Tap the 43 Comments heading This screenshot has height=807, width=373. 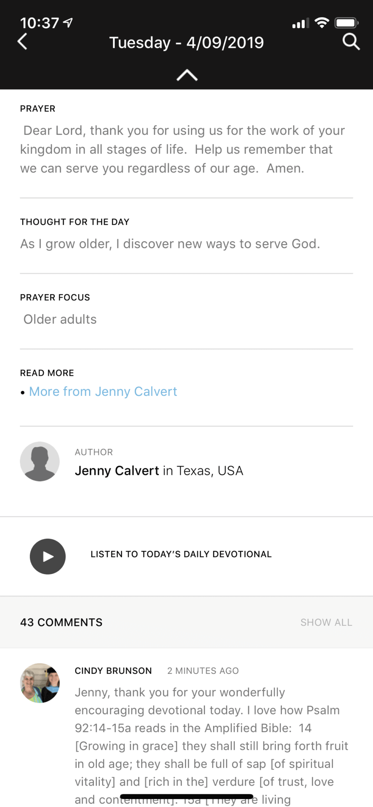click(x=61, y=622)
